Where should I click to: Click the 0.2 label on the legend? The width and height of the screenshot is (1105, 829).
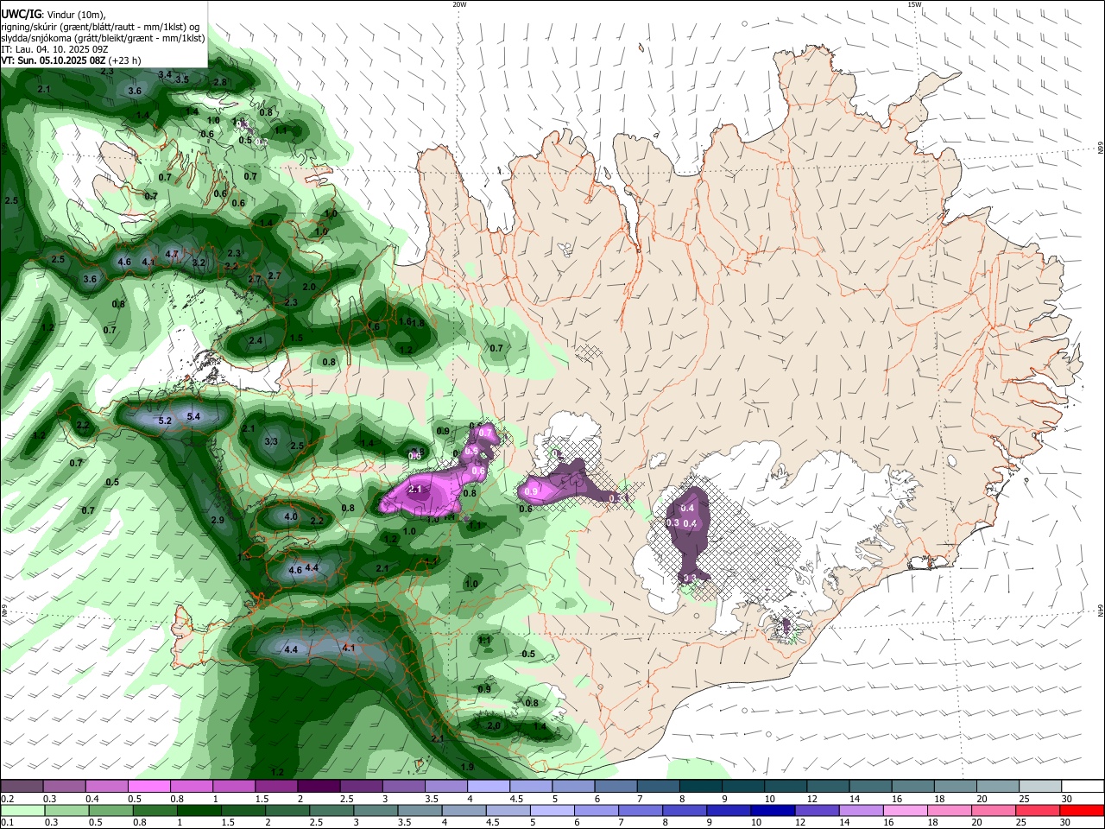(8, 799)
